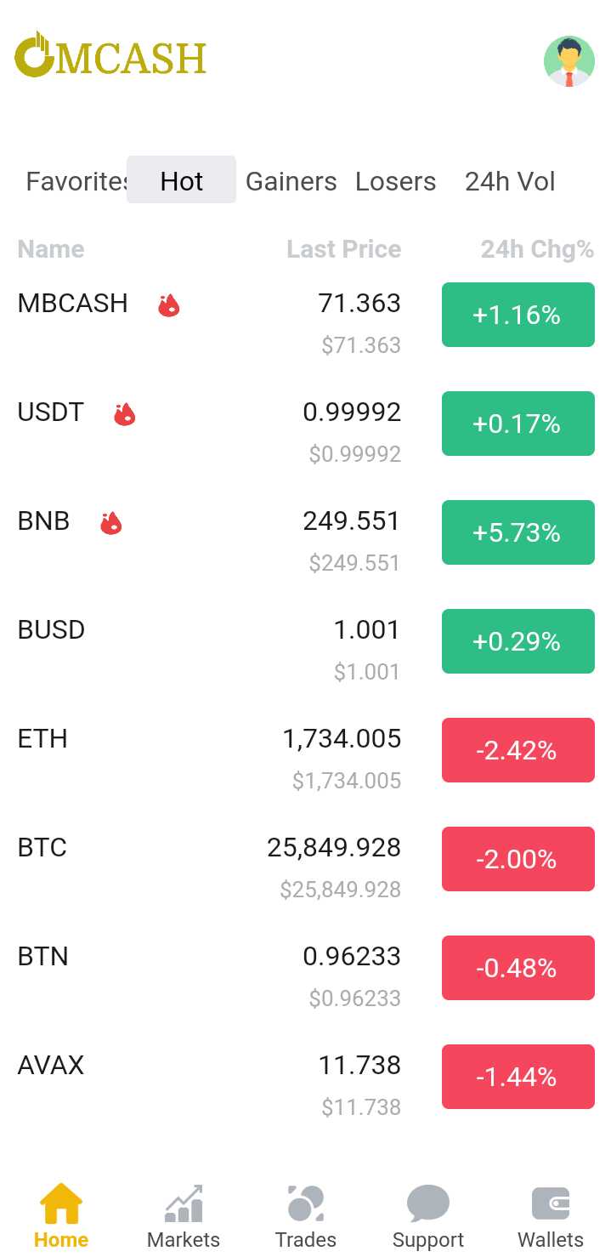Sort by the 24h Chg% column header
This screenshot has width=611, height=1257.
click(537, 249)
